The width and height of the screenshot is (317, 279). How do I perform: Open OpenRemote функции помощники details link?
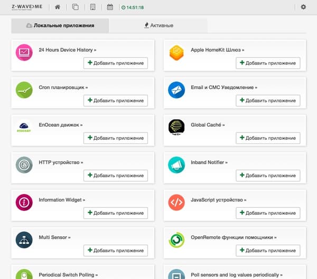(x=234, y=237)
